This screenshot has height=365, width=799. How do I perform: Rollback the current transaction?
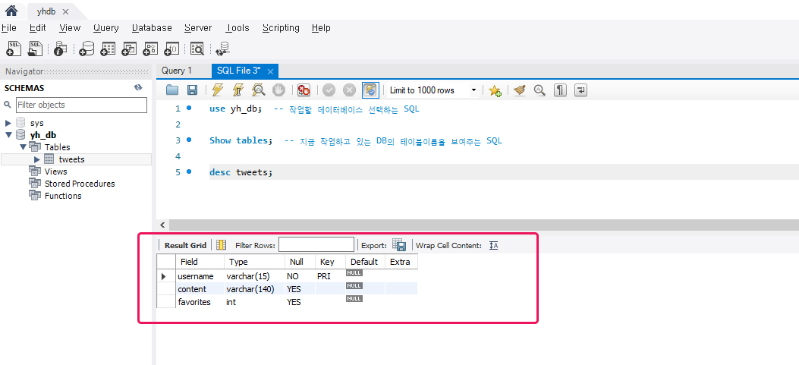coord(349,90)
